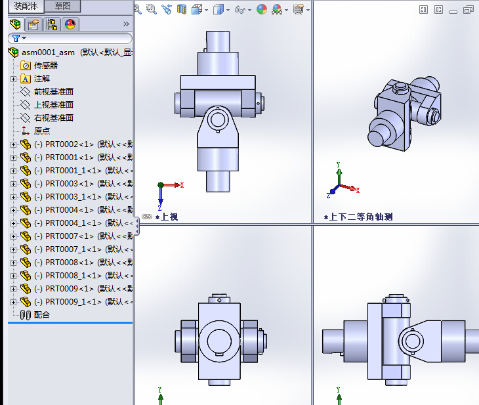The image size is (479, 405).
Task: Click the 前视基准面 plane icon
Action: 26,92
